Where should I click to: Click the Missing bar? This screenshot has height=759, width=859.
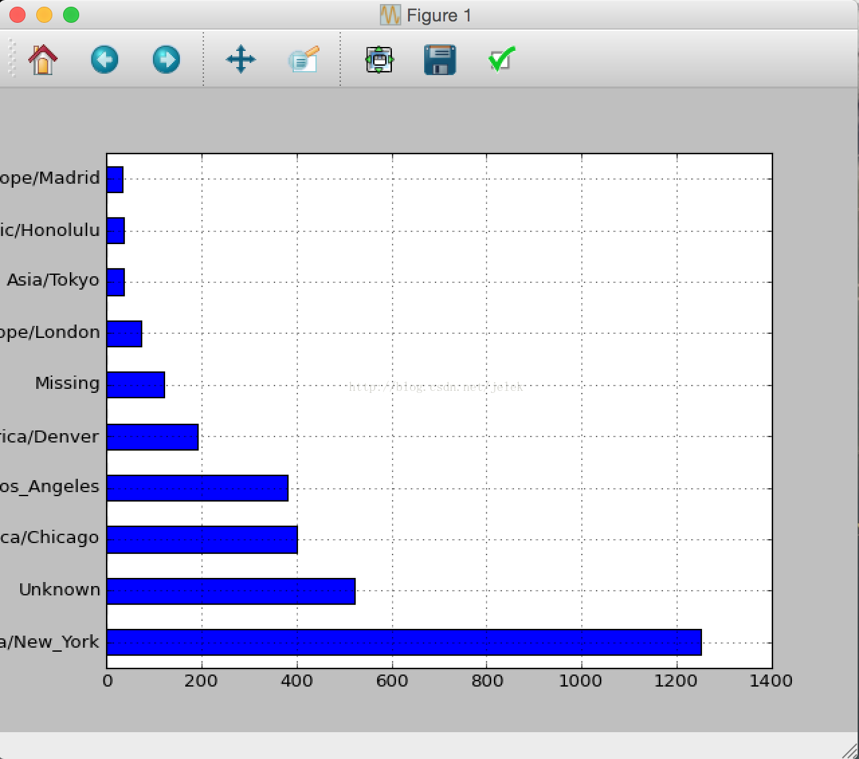pos(136,385)
